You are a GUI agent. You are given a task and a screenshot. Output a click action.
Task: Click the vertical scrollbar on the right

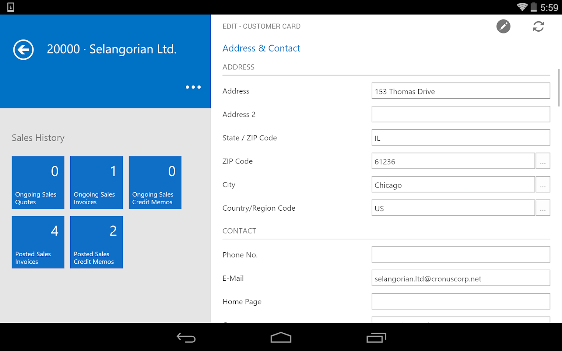point(559,88)
